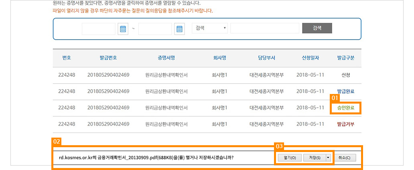414x170 pixels.
Task: Expand the 검색 category dropdown
Action: 211,28
